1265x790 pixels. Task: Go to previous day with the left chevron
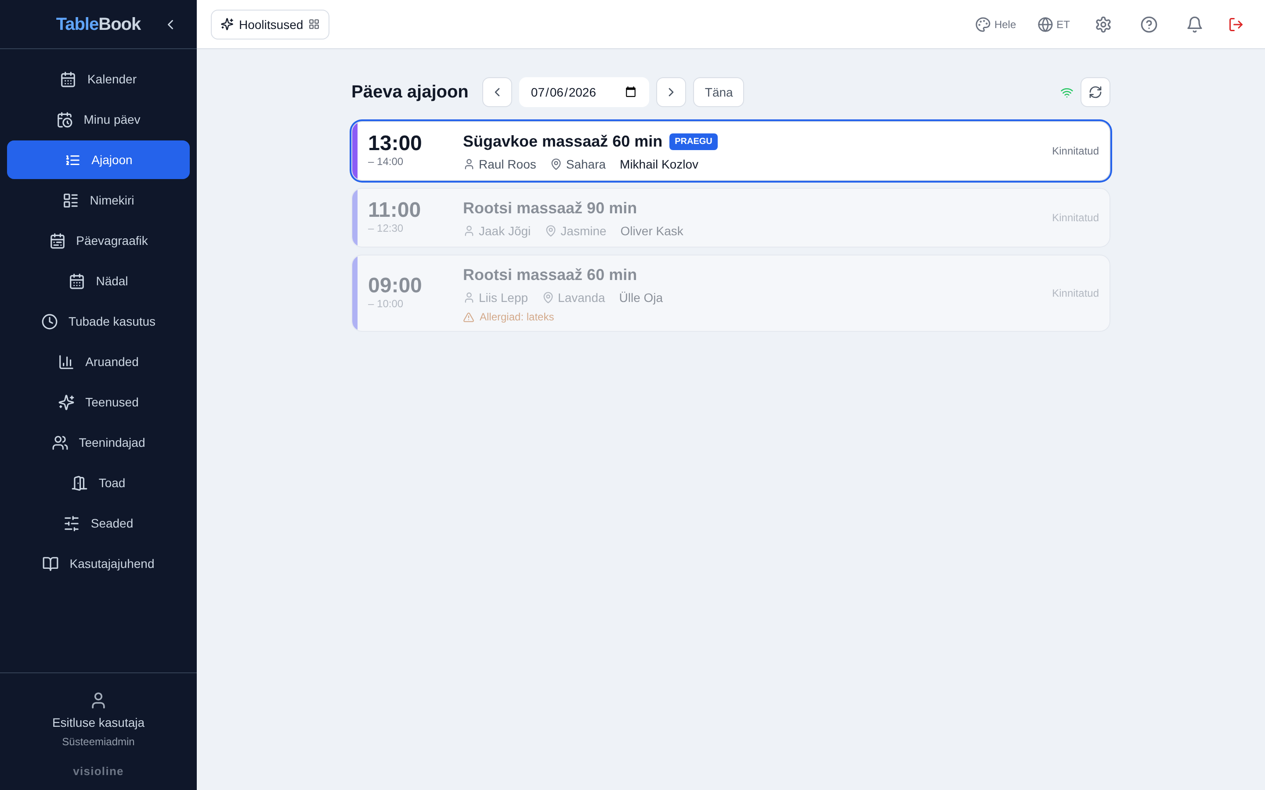(497, 92)
